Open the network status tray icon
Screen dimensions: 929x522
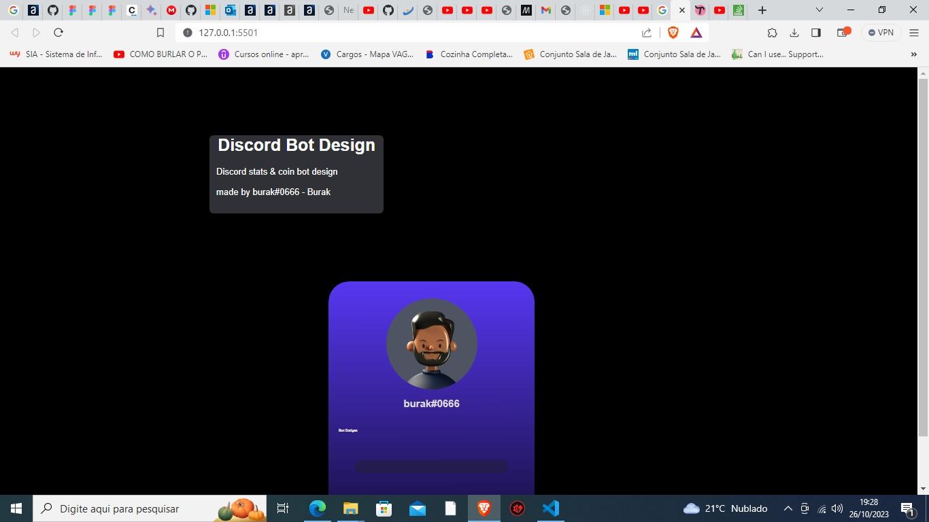click(x=822, y=508)
